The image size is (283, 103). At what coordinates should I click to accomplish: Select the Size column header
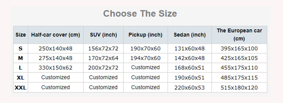21,35
